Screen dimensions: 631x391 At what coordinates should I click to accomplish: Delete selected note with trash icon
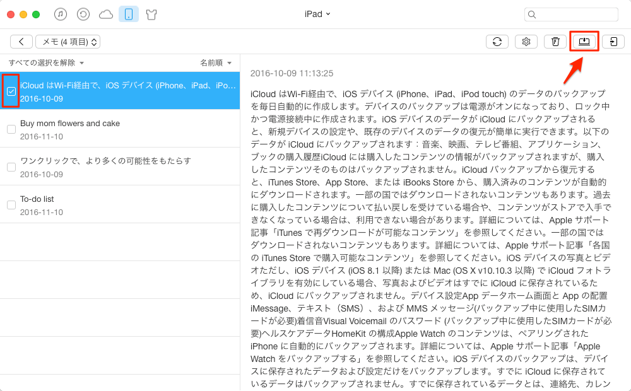pos(555,42)
